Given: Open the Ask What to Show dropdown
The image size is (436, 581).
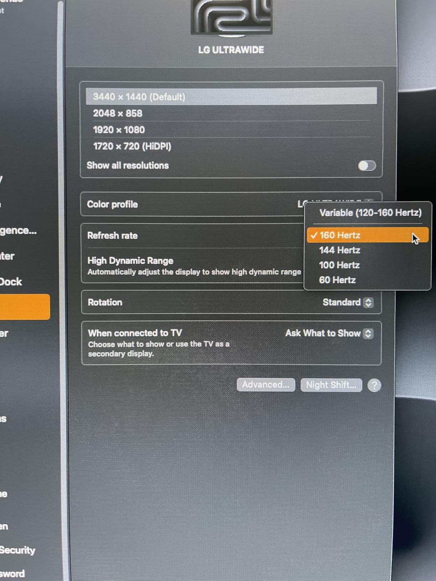Looking at the screenshot, I should point(329,333).
